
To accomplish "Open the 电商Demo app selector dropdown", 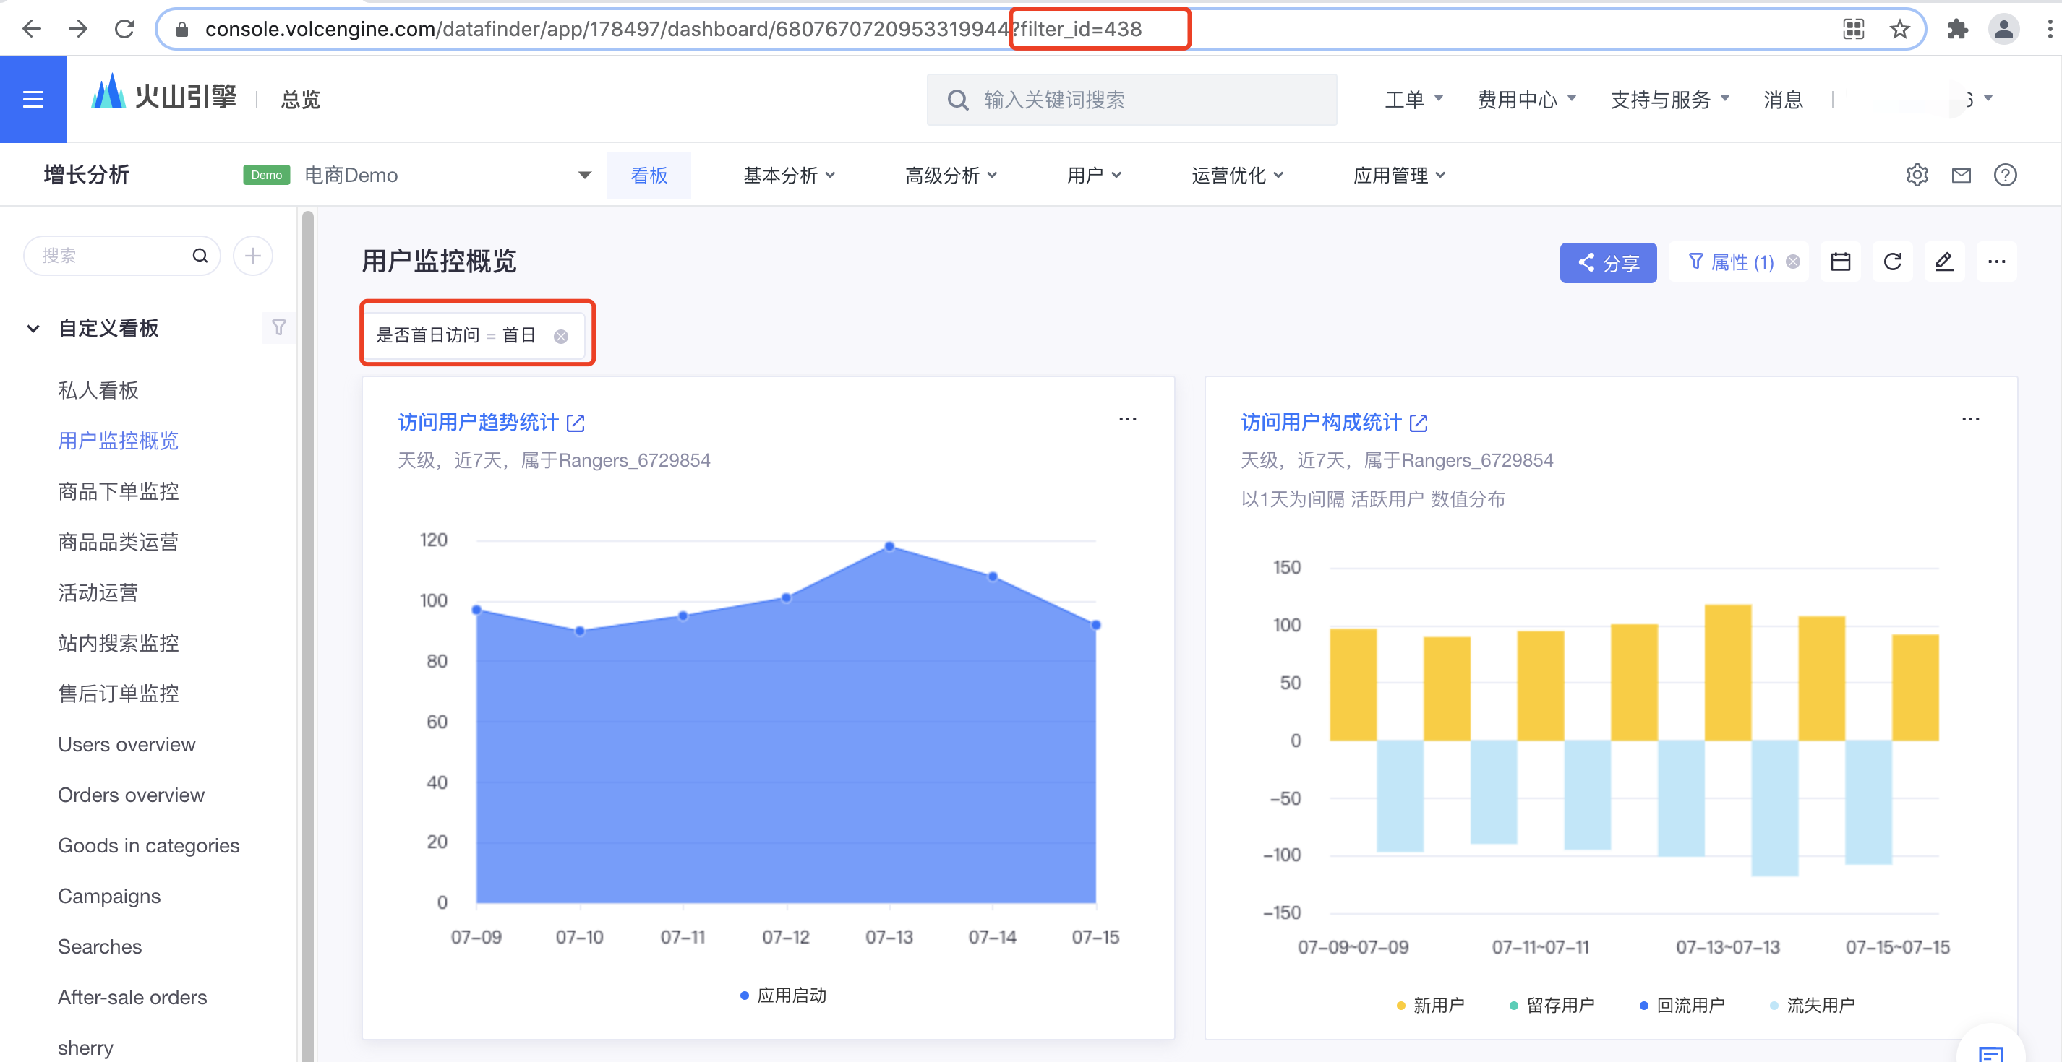I will point(416,174).
